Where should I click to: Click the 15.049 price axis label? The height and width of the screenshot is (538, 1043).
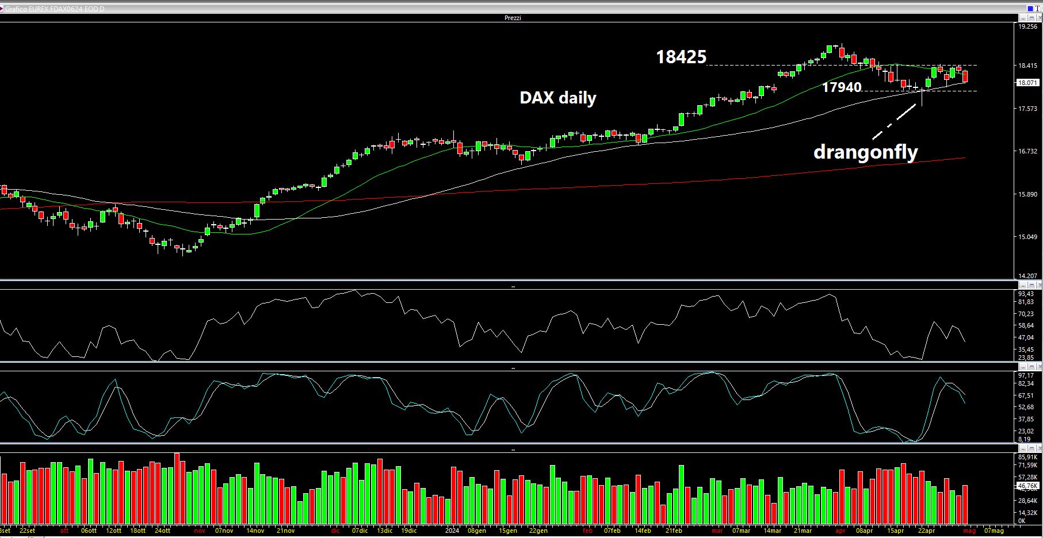[1028, 237]
